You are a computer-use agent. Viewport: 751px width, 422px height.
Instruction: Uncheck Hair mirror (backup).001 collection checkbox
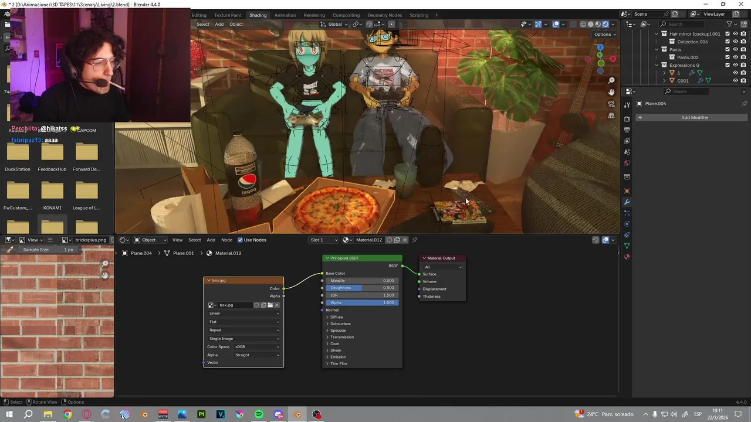tap(728, 34)
